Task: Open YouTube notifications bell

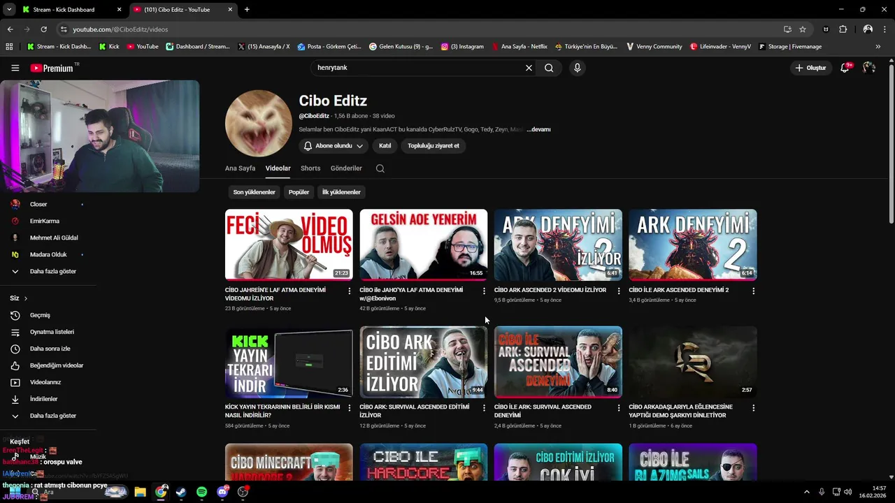Action: coord(845,68)
